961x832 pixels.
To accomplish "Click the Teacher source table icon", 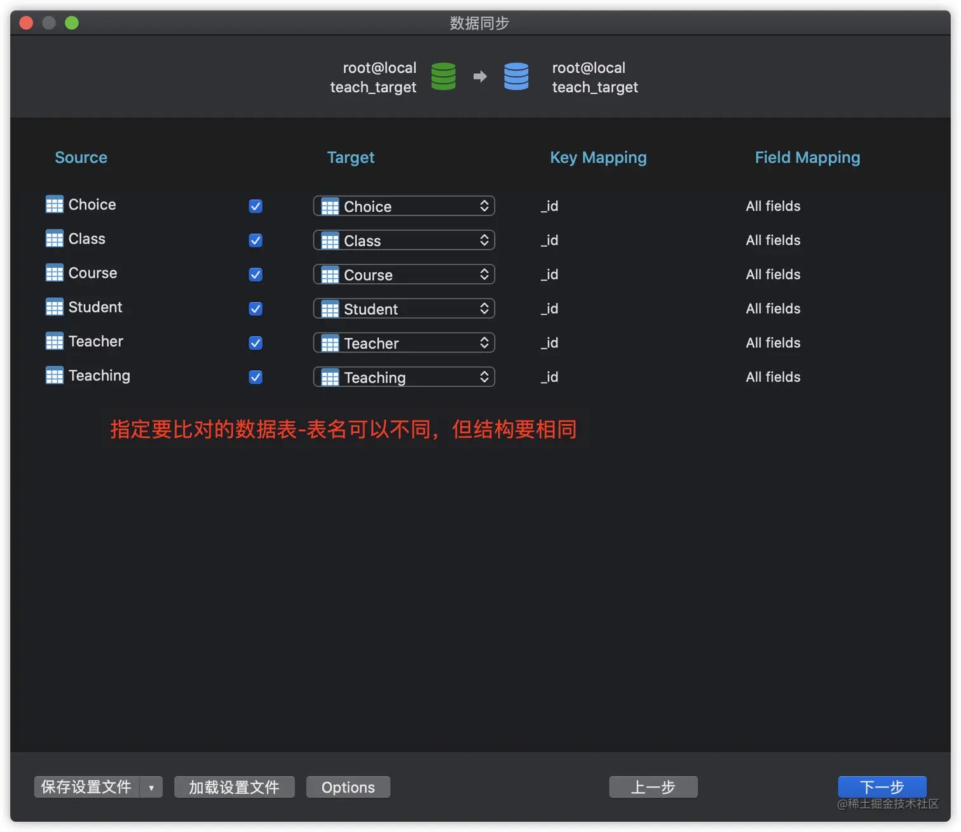I will point(55,342).
